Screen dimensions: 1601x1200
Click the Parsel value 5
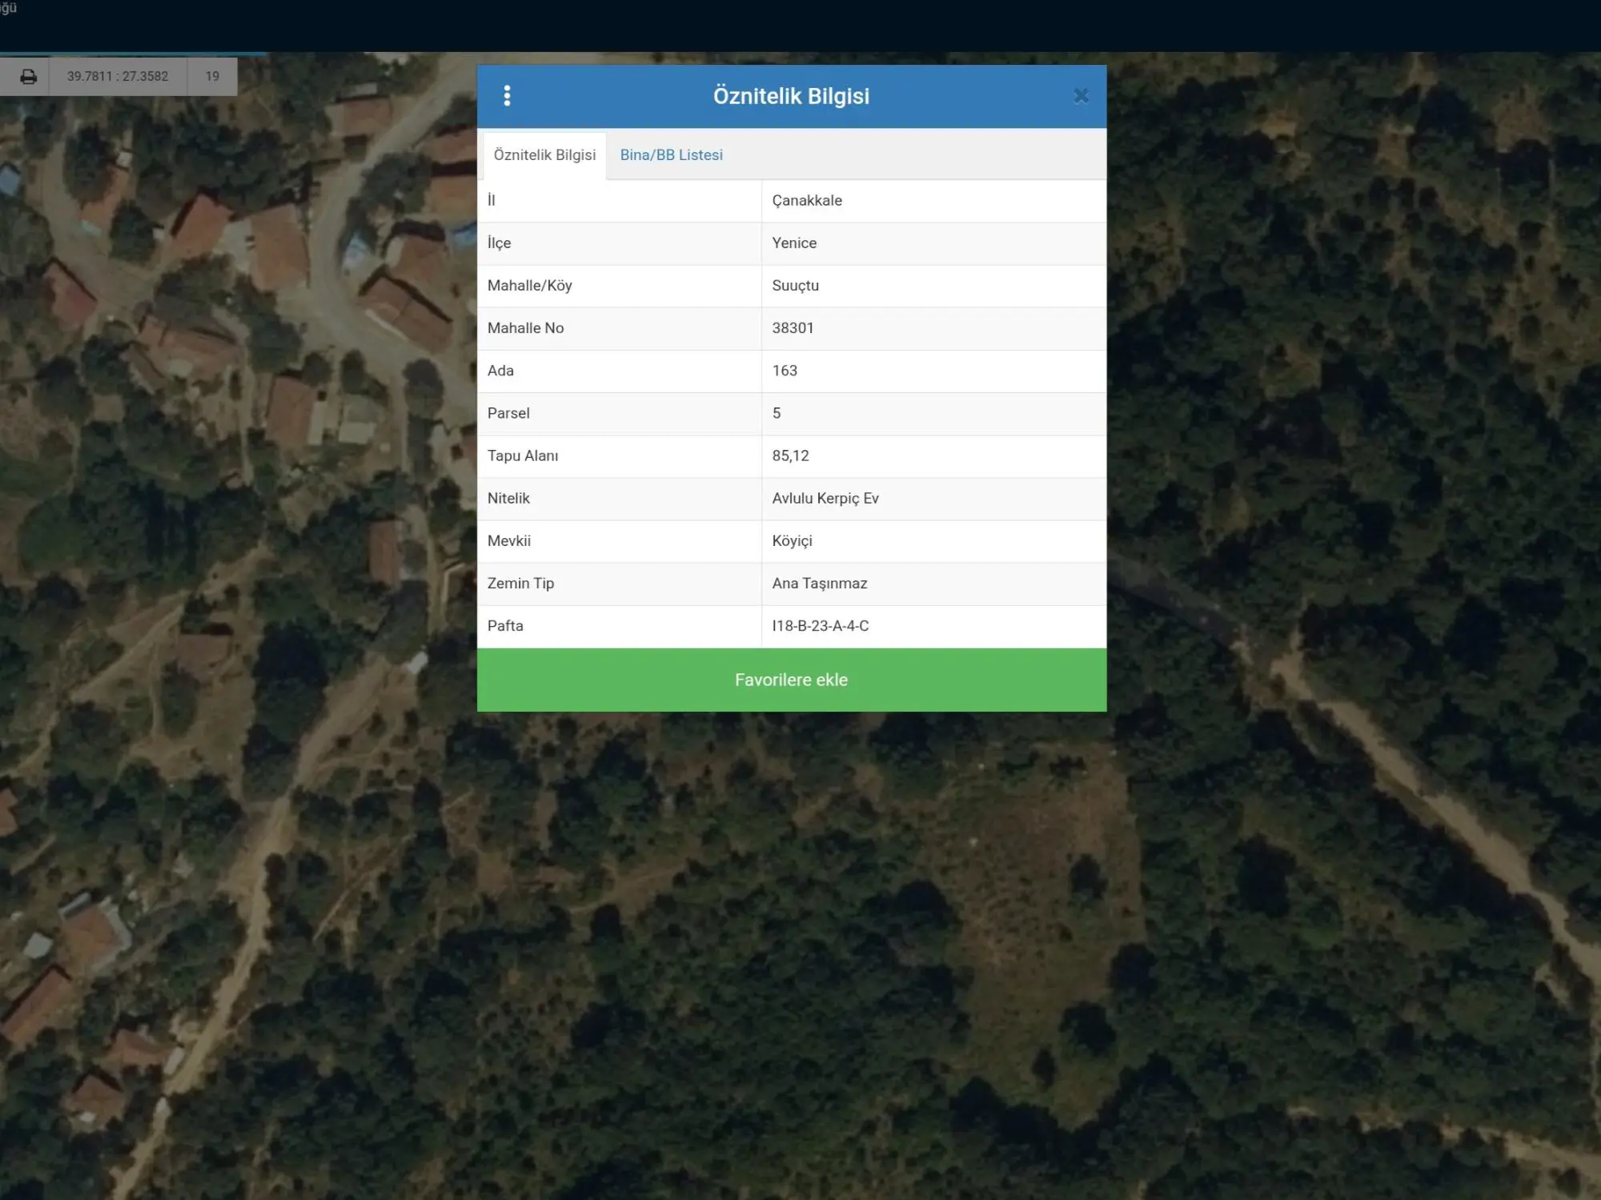776,413
